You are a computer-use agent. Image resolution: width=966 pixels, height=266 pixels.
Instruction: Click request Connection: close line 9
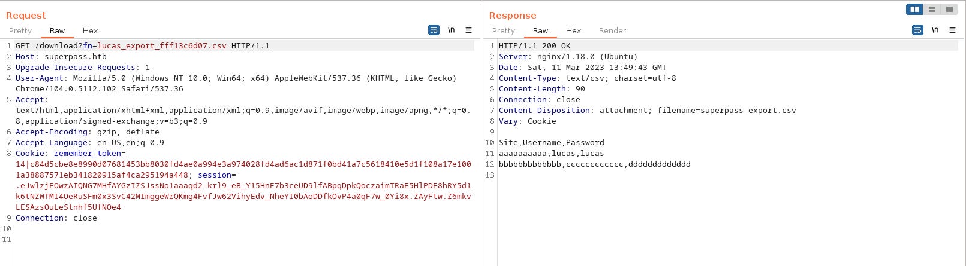(x=56, y=218)
